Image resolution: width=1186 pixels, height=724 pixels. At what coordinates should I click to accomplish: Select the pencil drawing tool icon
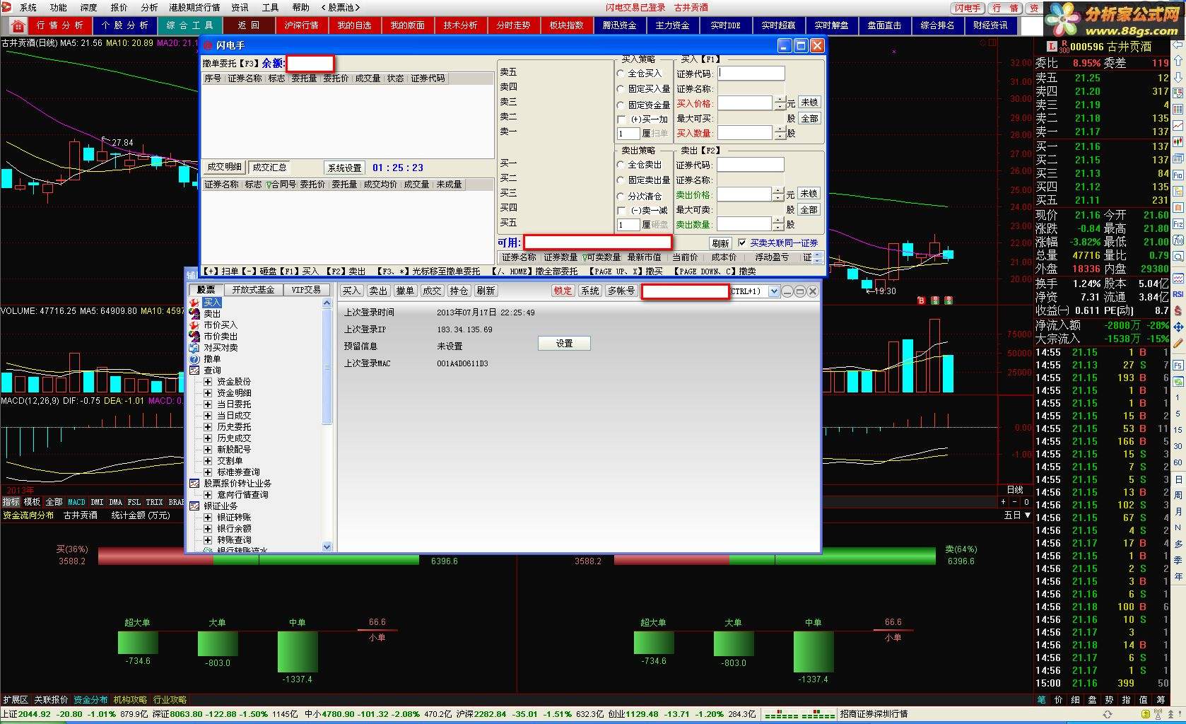pyautogui.click(x=1178, y=344)
